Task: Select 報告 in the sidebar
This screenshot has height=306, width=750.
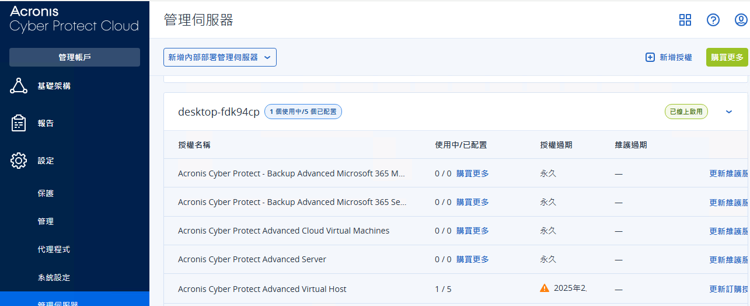Action: [46, 123]
